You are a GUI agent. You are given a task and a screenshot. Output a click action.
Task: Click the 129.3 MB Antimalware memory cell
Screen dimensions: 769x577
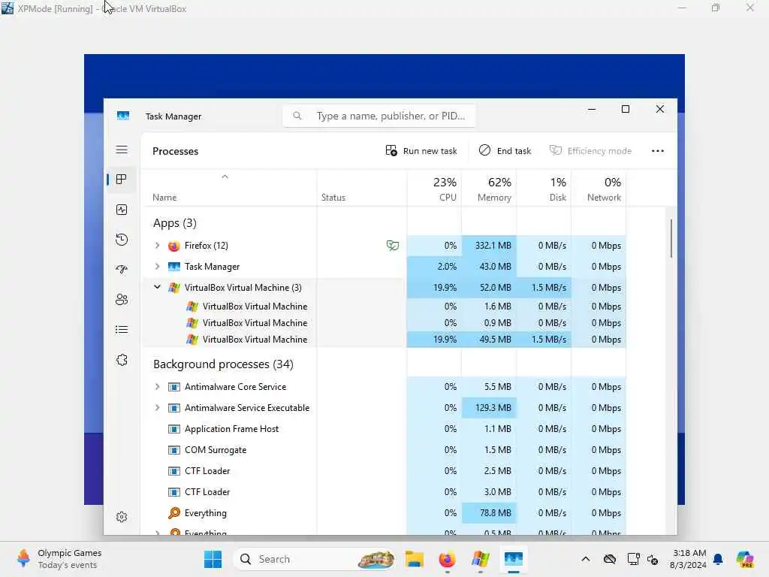[489, 408]
